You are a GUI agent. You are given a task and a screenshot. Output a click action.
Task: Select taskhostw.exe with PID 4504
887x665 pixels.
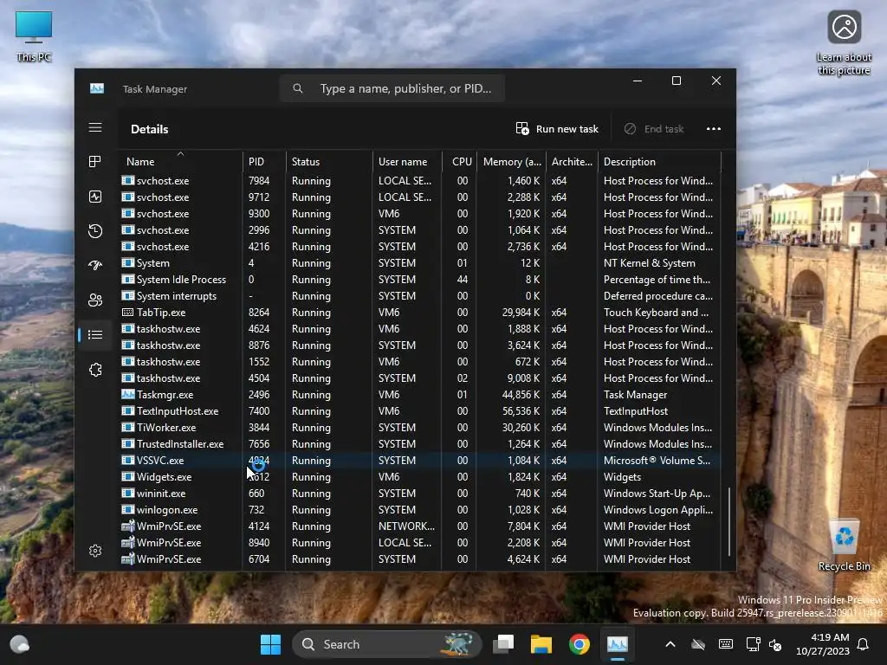[420, 378]
